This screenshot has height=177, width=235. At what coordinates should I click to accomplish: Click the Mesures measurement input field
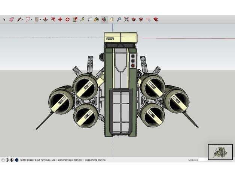(203, 160)
